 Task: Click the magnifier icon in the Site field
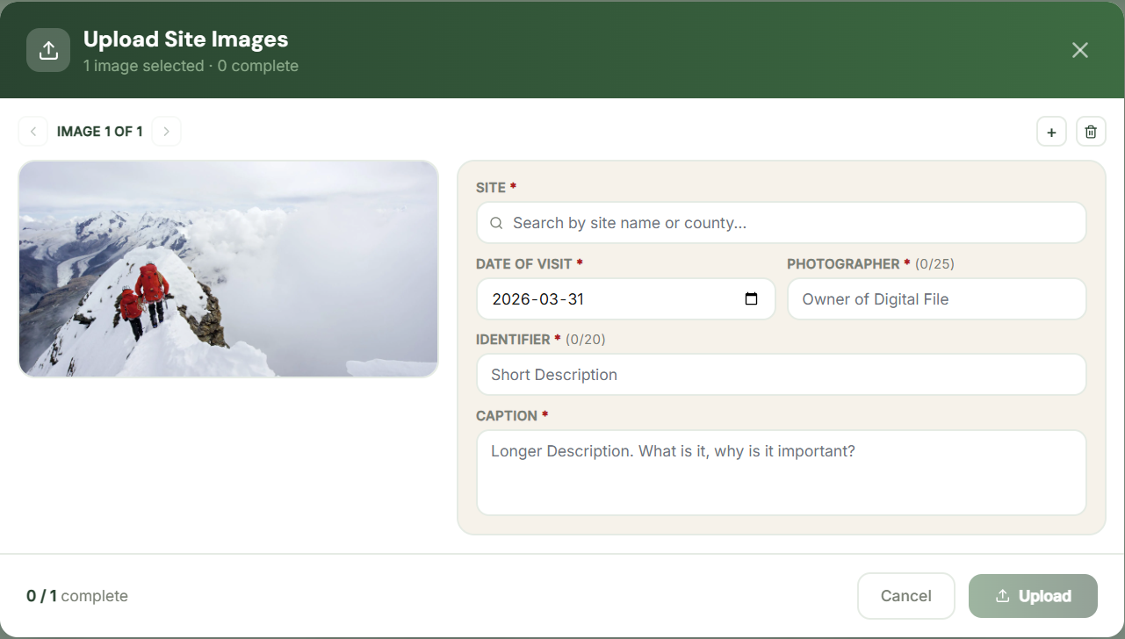pyautogui.click(x=496, y=222)
